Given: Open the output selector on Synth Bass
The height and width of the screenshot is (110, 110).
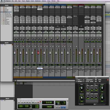Looking at the screenshot, I should point(28,29).
